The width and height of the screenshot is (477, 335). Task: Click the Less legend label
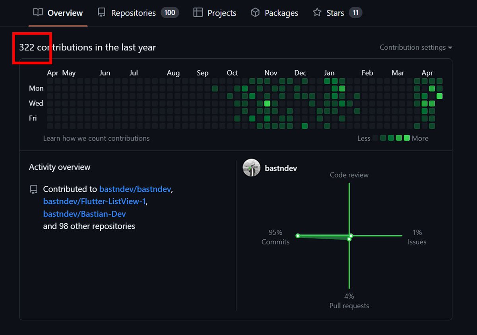click(x=364, y=138)
